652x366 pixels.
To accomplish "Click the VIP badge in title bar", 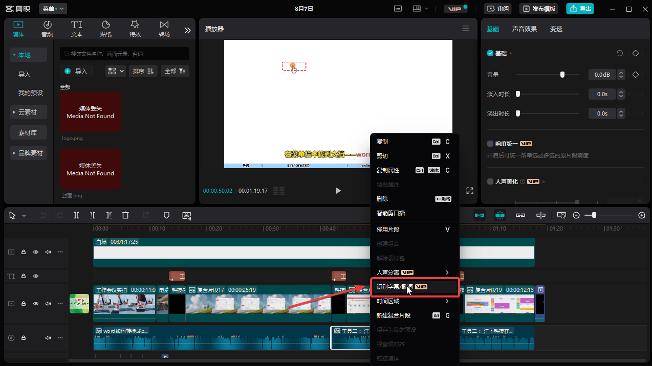I will (456, 9).
